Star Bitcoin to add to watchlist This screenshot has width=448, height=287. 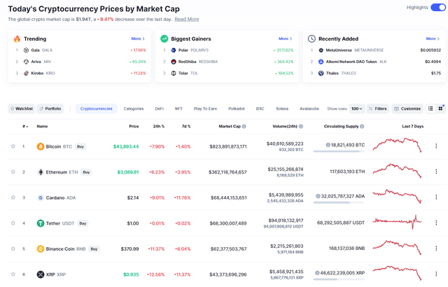tap(13, 146)
